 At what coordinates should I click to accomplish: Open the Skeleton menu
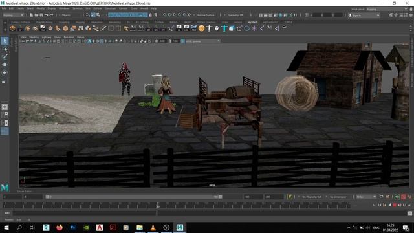(78, 8)
